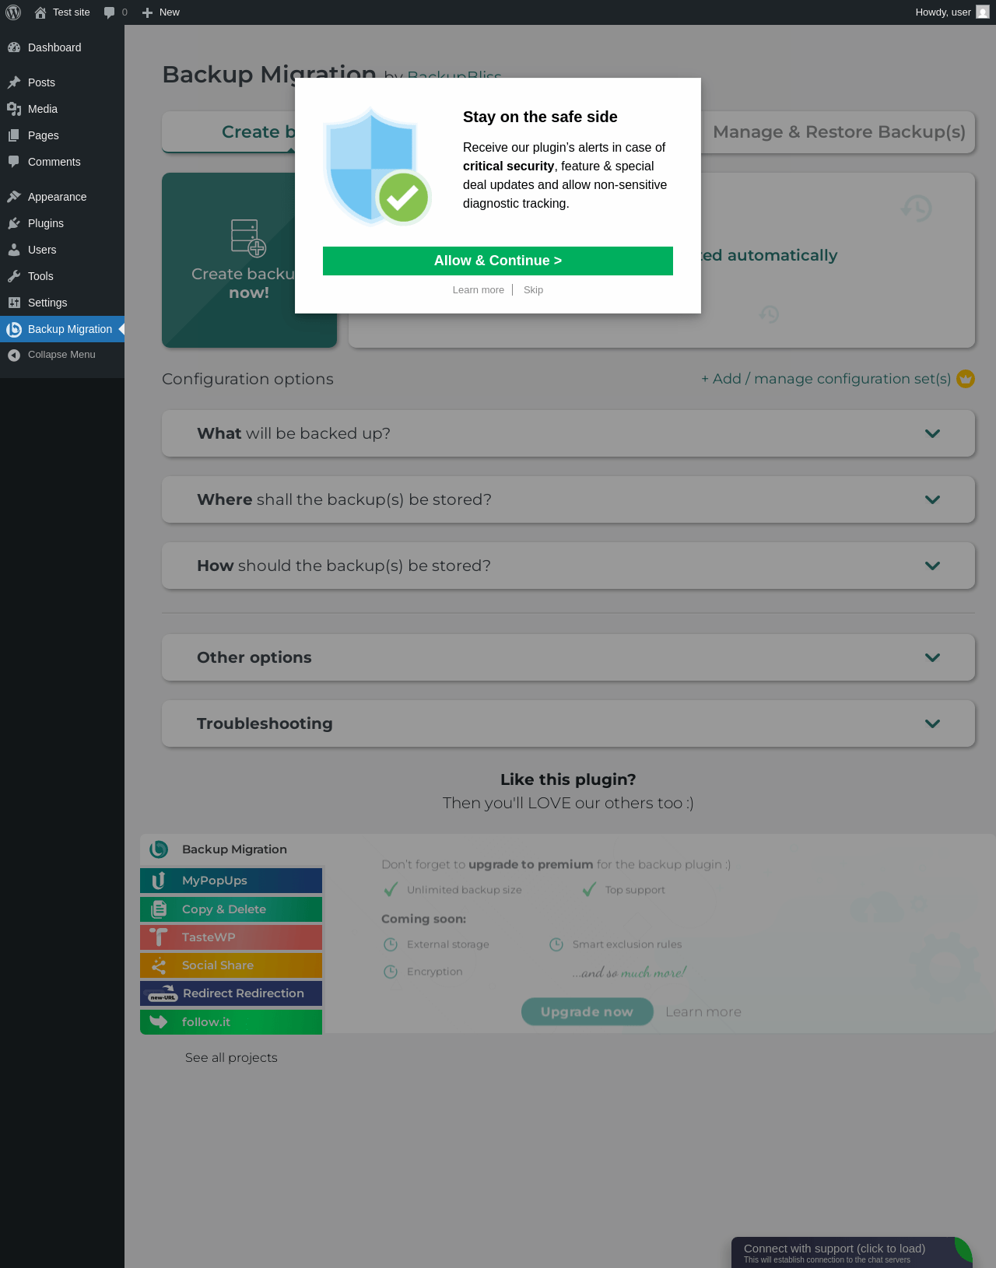Open Add / manage configuration set(s) link
The height and width of the screenshot is (1268, 996).
pyautogui.click(x=826, y=379)
